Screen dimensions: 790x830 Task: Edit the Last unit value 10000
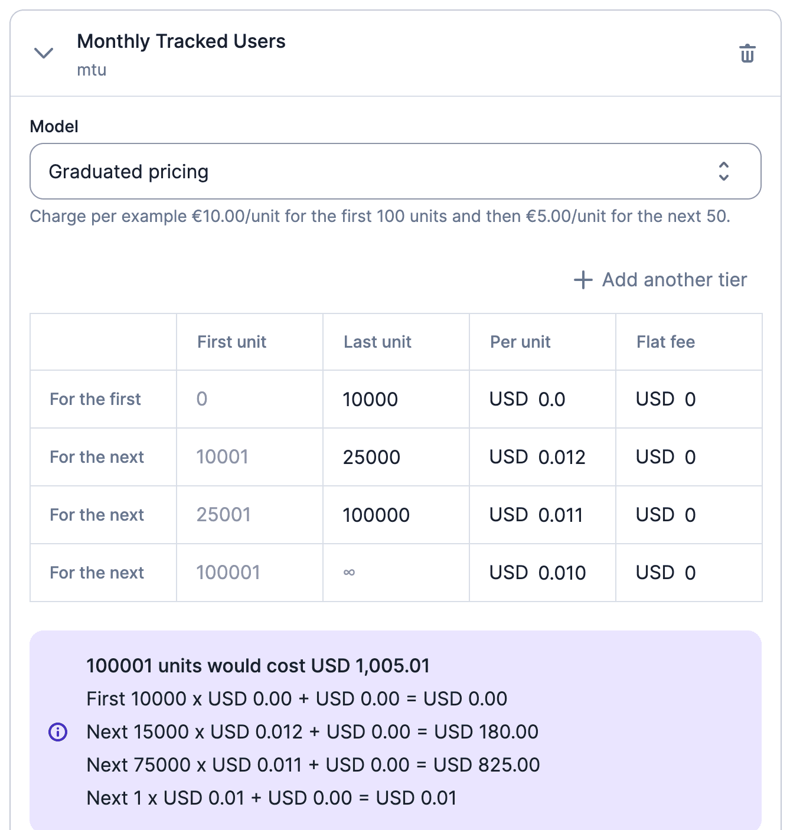pos(369,399)
